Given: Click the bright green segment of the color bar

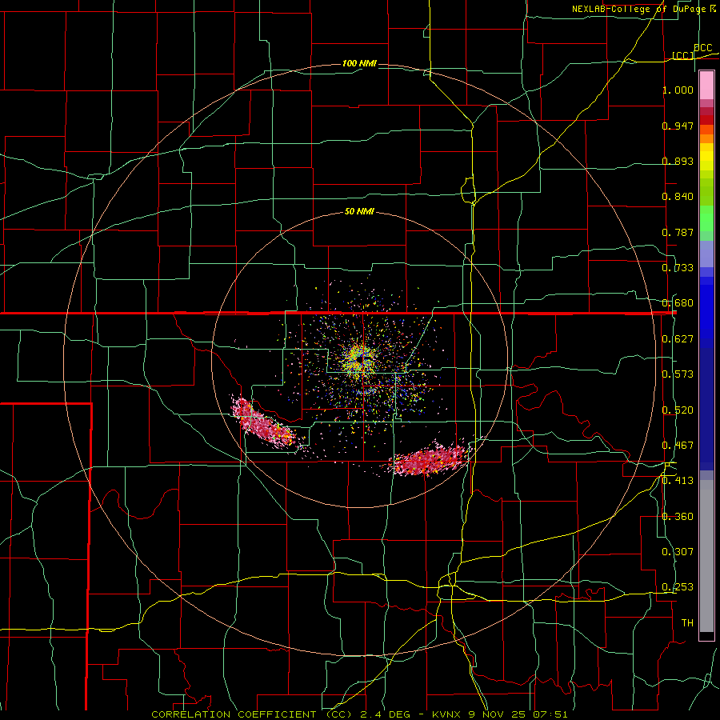Looking at the screenshot, I should [706, 218].
